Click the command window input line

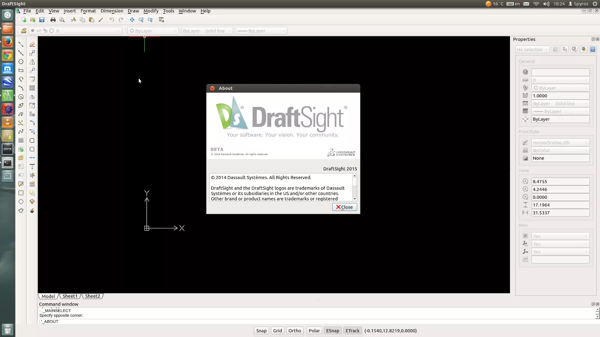(x=319, y=321)
